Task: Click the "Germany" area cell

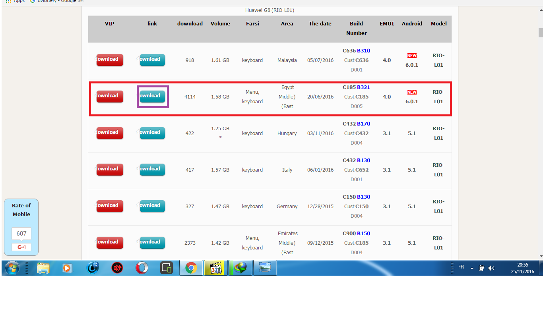Action: tap(287, 206)
